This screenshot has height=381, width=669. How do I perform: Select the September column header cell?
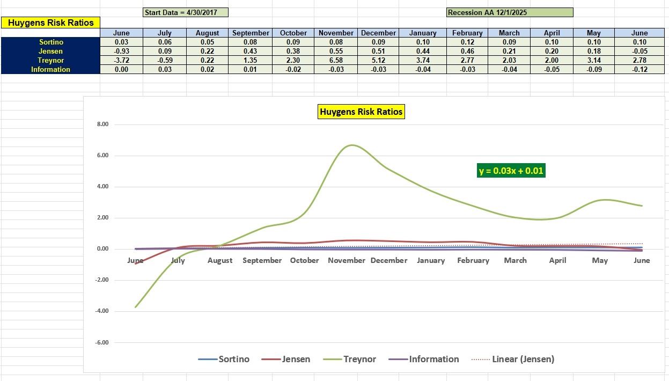tap(251, 33)
